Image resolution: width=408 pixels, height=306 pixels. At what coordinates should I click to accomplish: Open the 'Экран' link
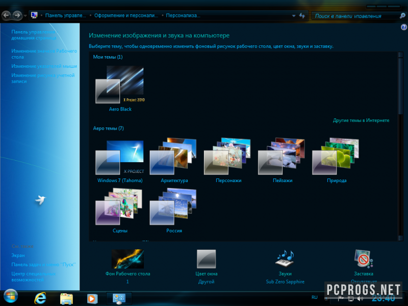18,256
